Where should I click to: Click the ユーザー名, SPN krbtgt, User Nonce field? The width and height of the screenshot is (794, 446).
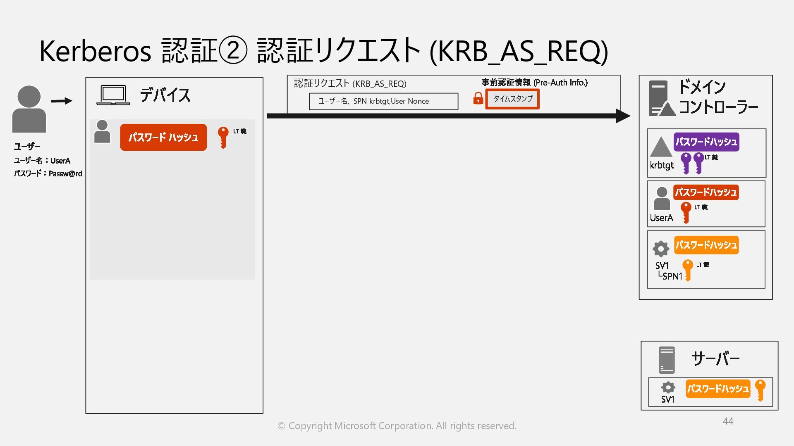(x=383, y=101)
